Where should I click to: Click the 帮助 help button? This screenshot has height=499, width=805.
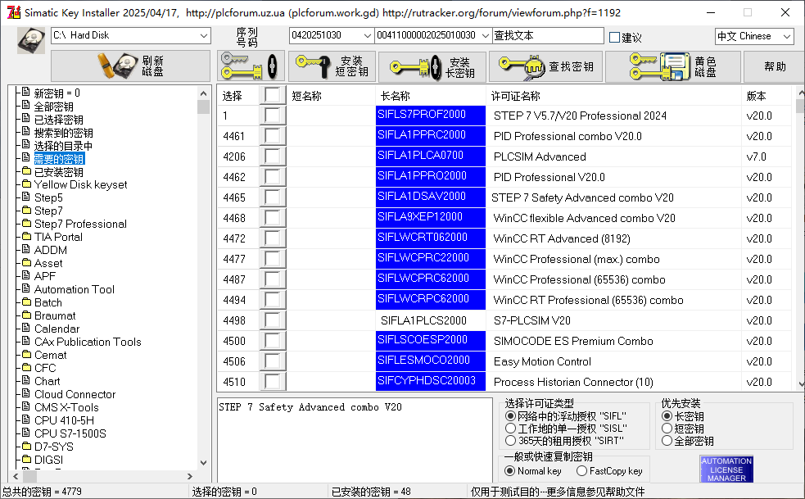(x=774, y=66)
